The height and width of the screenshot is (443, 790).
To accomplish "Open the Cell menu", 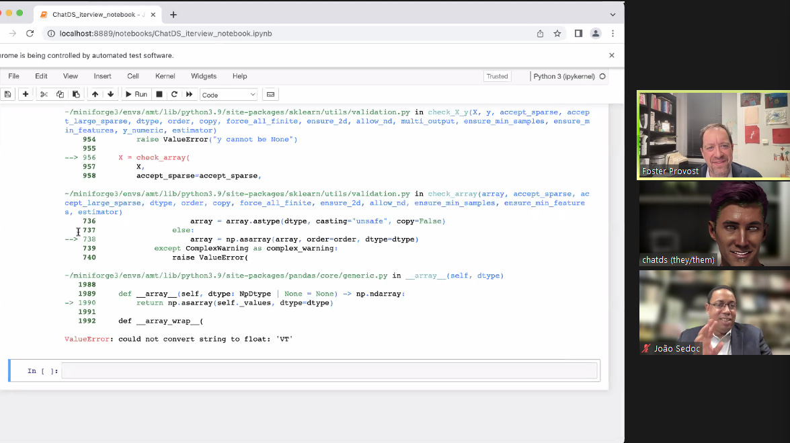I will 133,77.
